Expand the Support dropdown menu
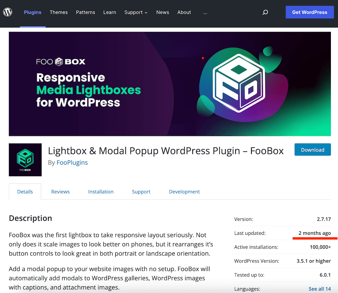The width and height of the screenshot is (338, 293). coord(136,12)
